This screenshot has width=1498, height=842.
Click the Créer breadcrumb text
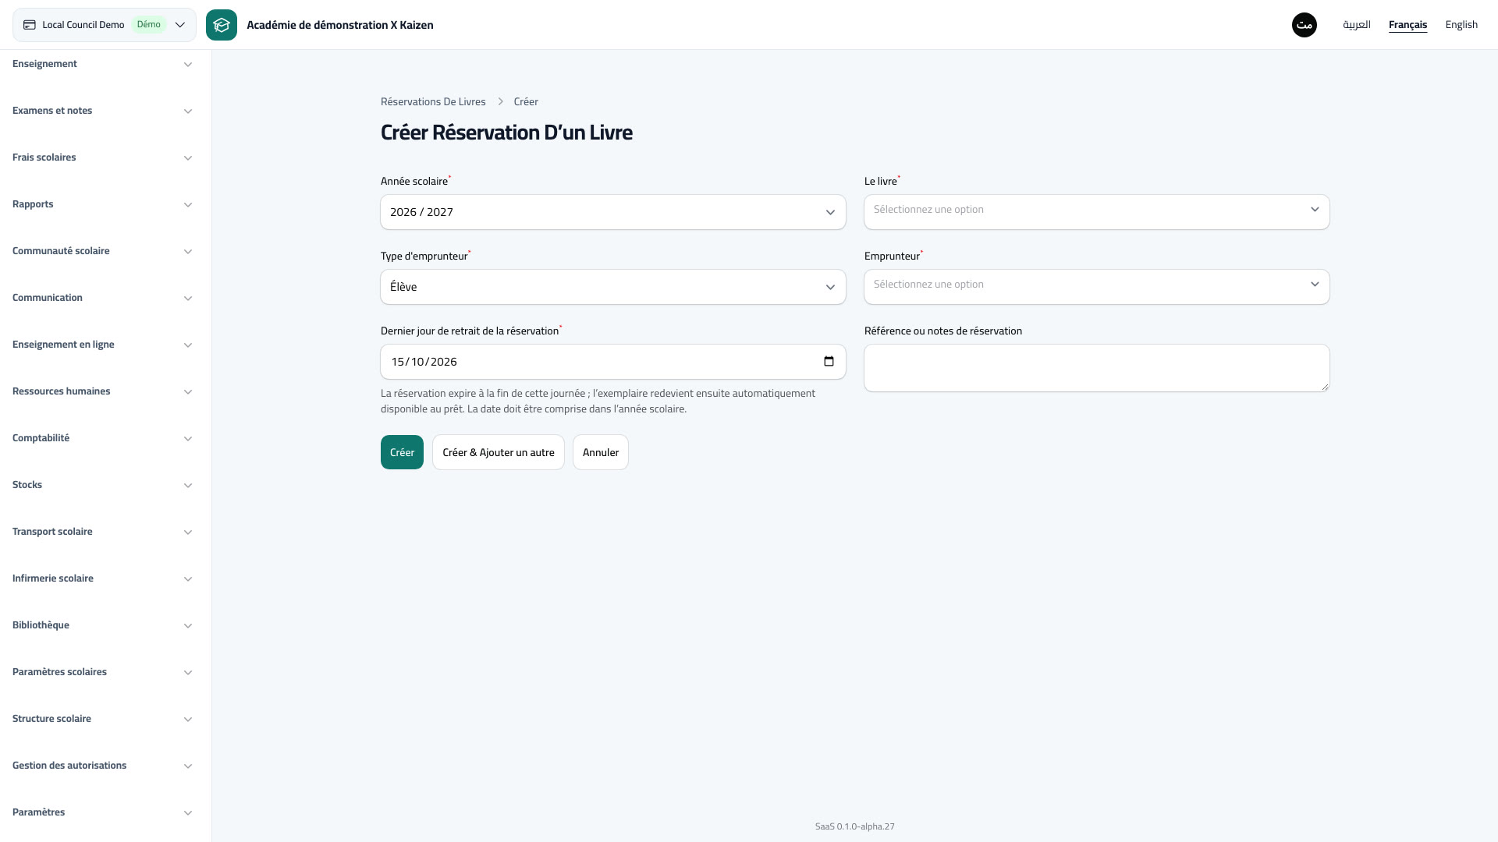pos(526,102)
